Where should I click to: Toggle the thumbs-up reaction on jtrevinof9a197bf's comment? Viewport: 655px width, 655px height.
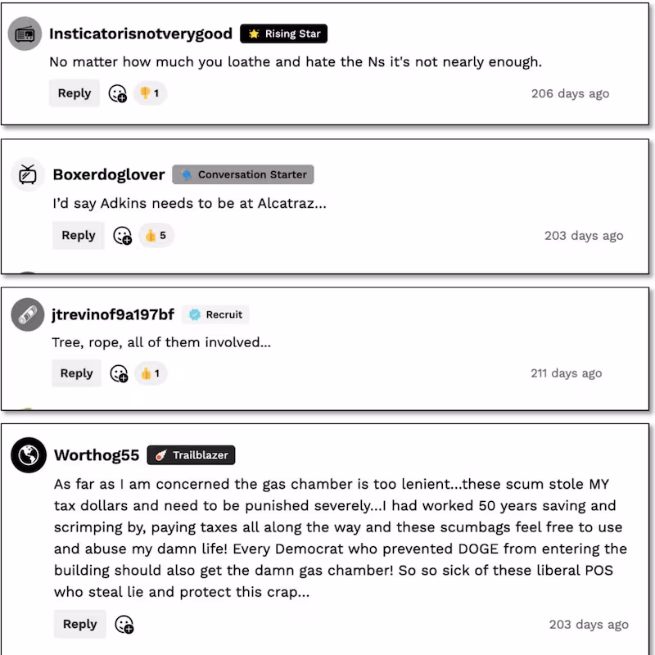click(150, 373)
